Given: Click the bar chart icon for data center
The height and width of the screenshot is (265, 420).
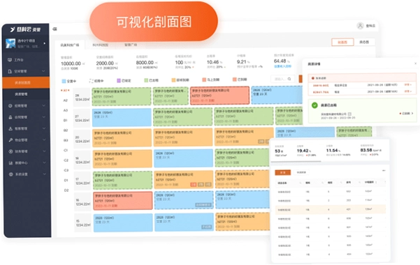Looking at the screenshot, I should click(10, 163).
